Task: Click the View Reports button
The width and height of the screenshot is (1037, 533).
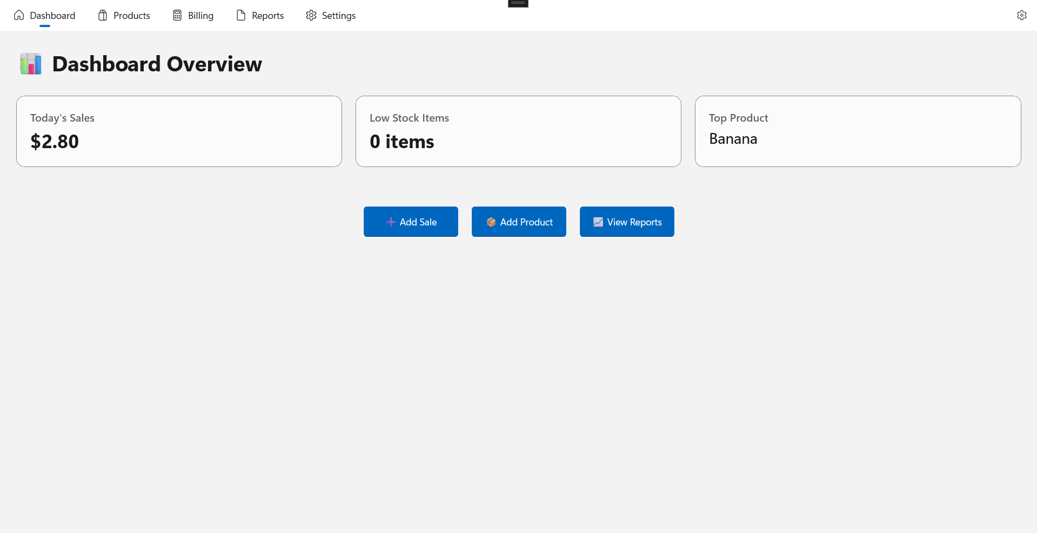Action: click(x=627, y=222)
